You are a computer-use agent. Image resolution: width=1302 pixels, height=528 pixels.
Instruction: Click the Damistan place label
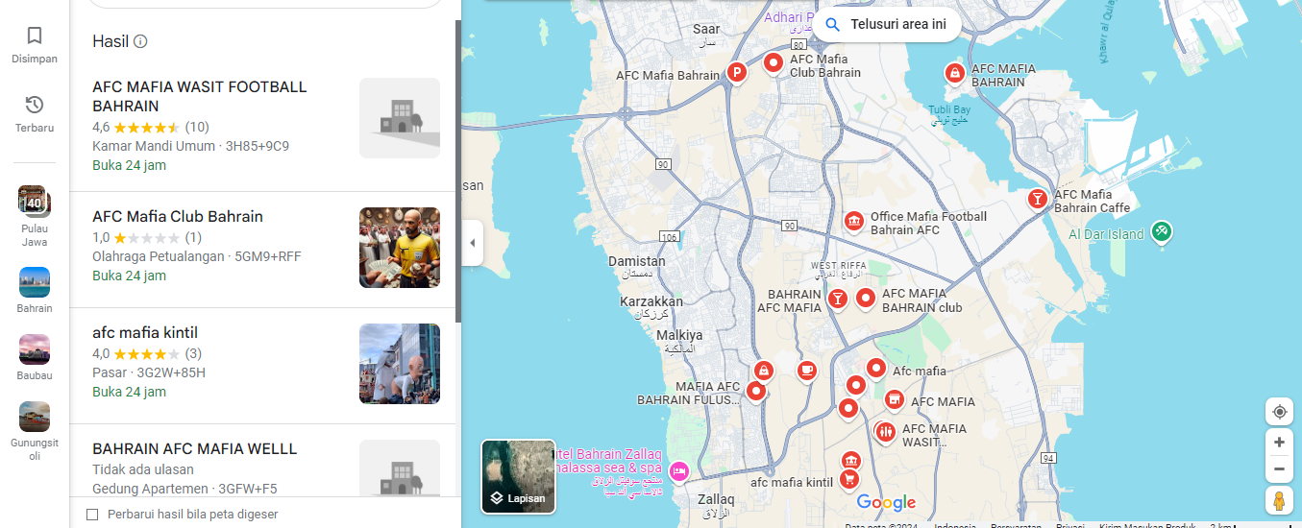click(637, 267)
